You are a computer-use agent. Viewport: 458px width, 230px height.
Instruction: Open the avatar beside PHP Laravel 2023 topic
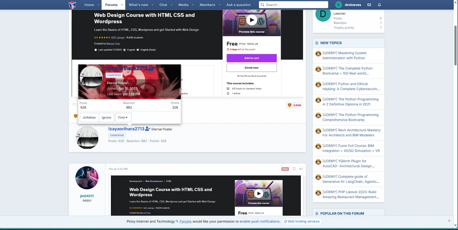318,193
